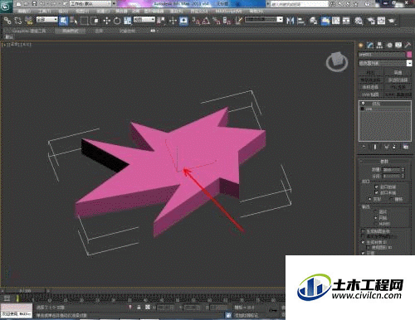Open the Curve Editor
Image resolution: width=415 pixels, height=320 pixels.
[x=336, y=21]
